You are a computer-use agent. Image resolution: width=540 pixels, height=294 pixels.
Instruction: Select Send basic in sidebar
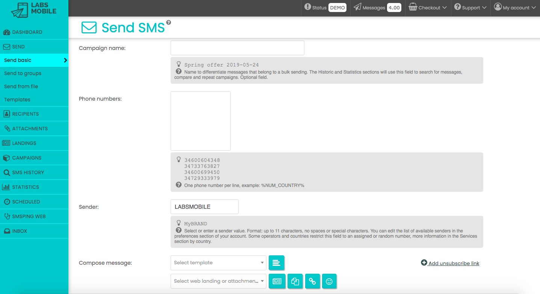(x=34, y=60)
